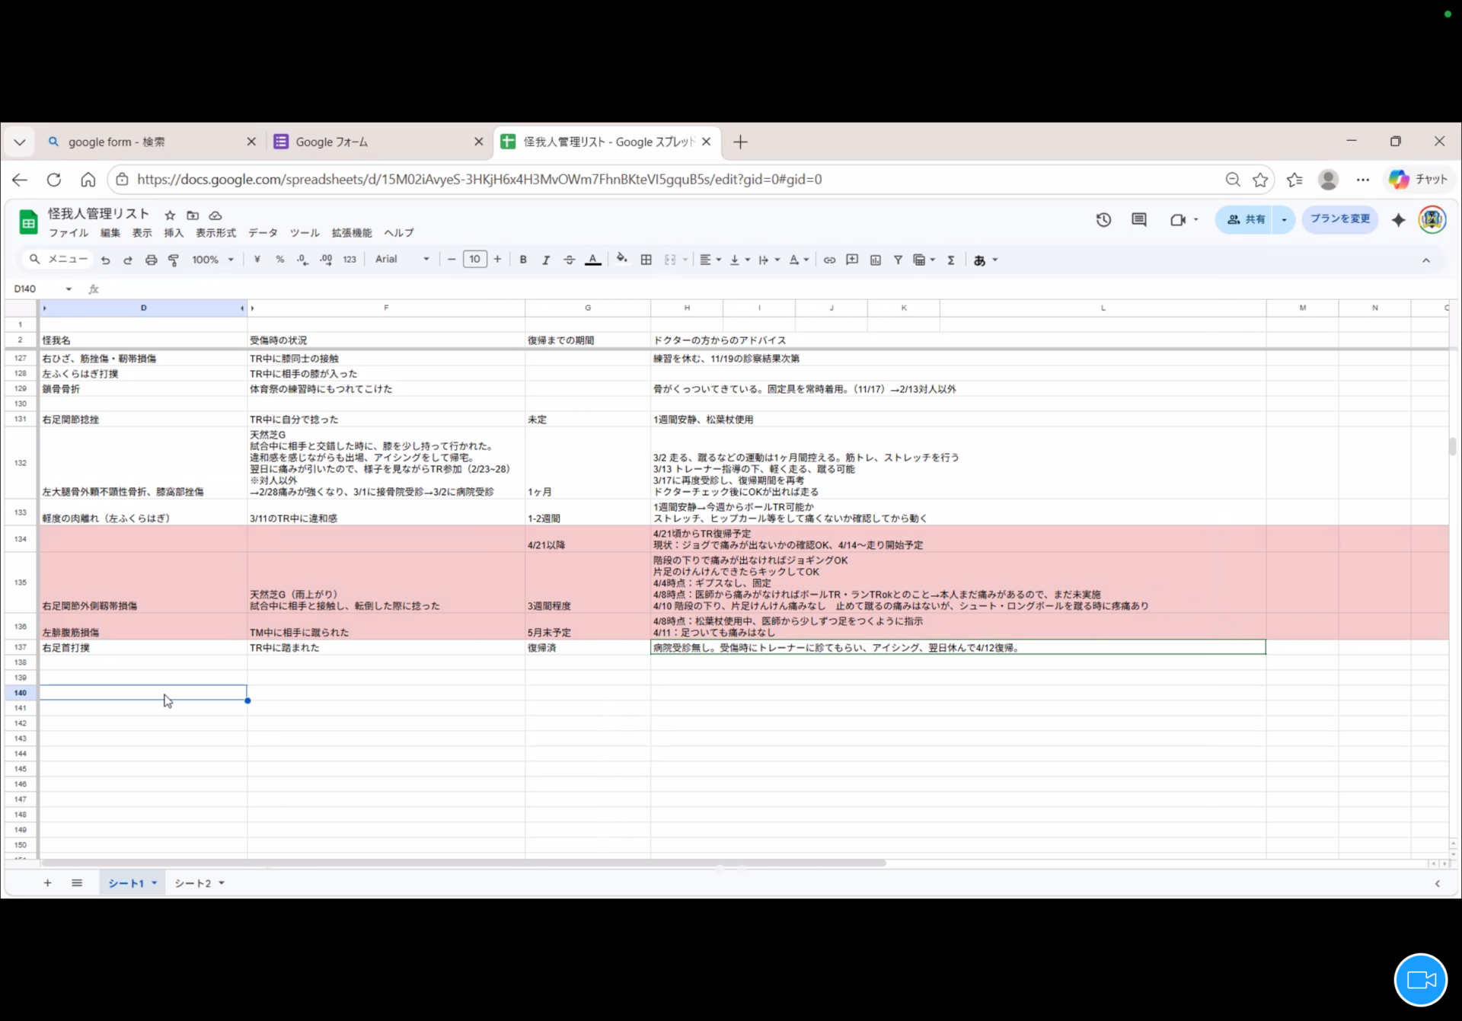Open the データ menu
1462x1021 pixels.
[x=263, y=233]
